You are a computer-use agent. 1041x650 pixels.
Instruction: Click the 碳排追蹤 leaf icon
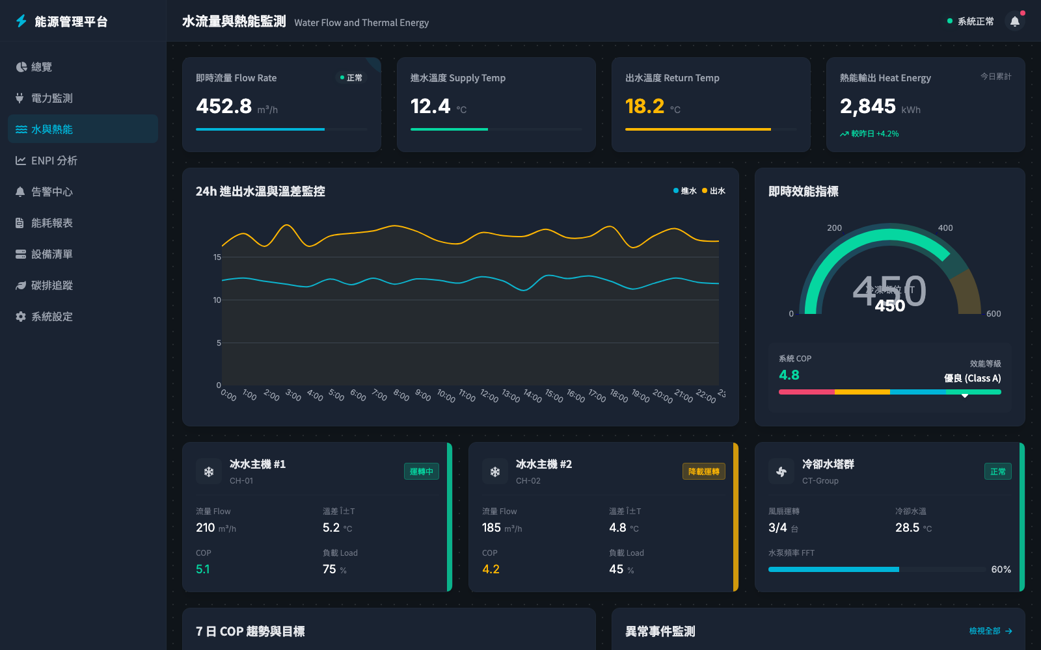[21, 285]
